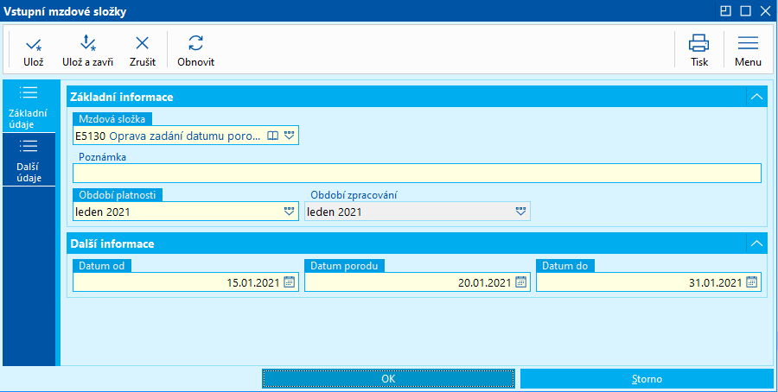Click the Mzdová složka field label
The image size is (778, 392).
point(112,119)
